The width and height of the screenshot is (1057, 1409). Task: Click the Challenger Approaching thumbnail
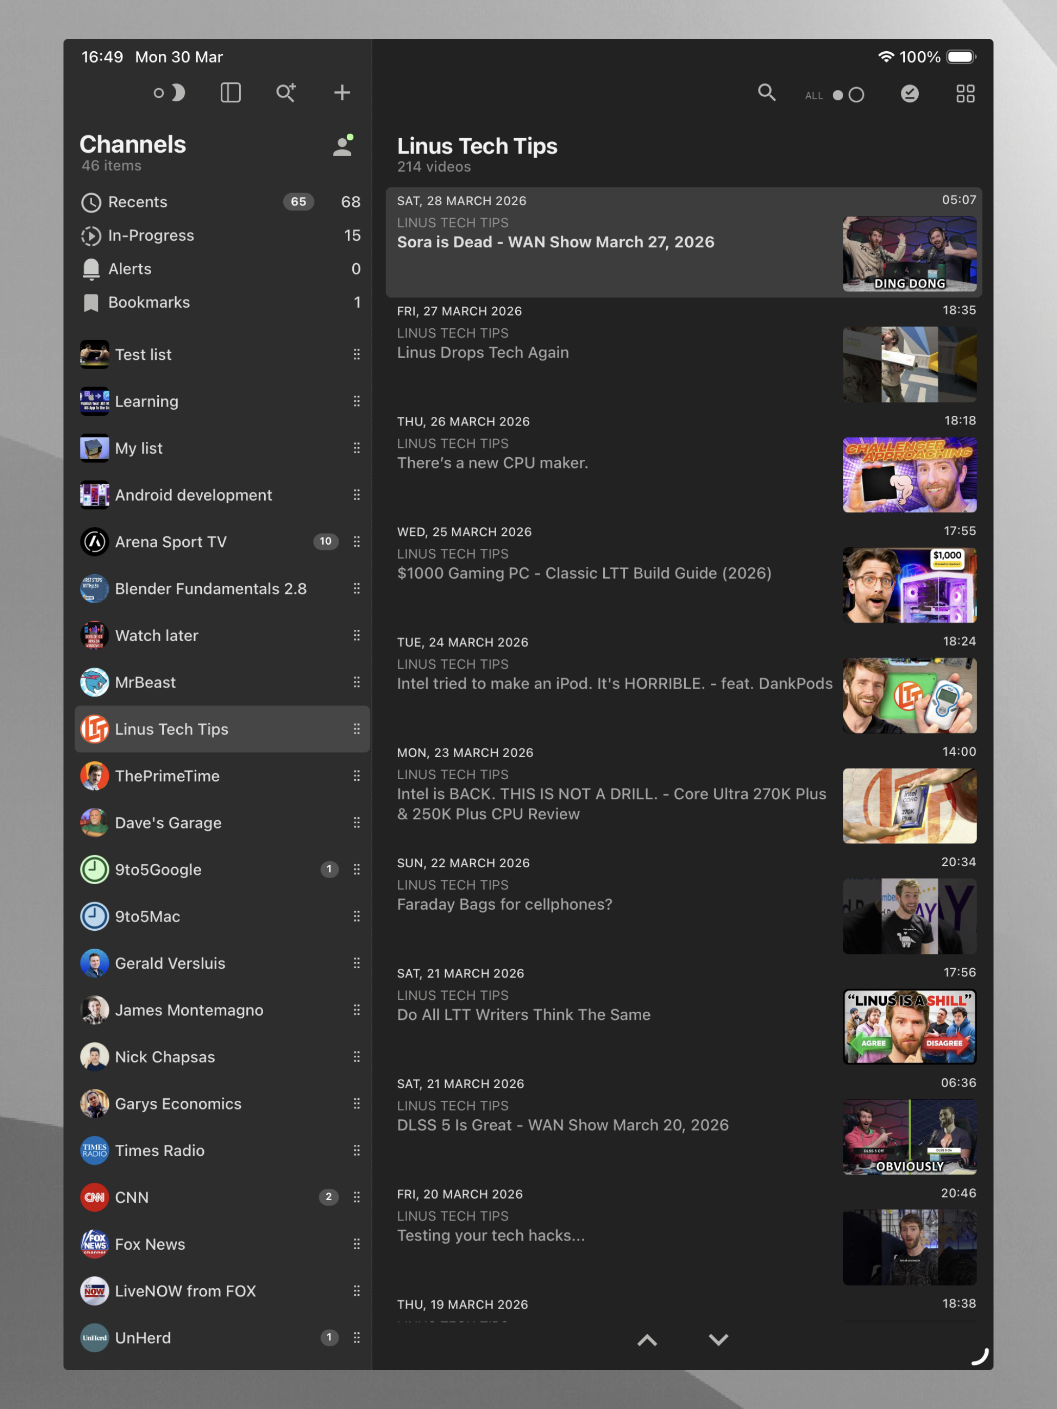pyautogui.click(x=909, y=475)
